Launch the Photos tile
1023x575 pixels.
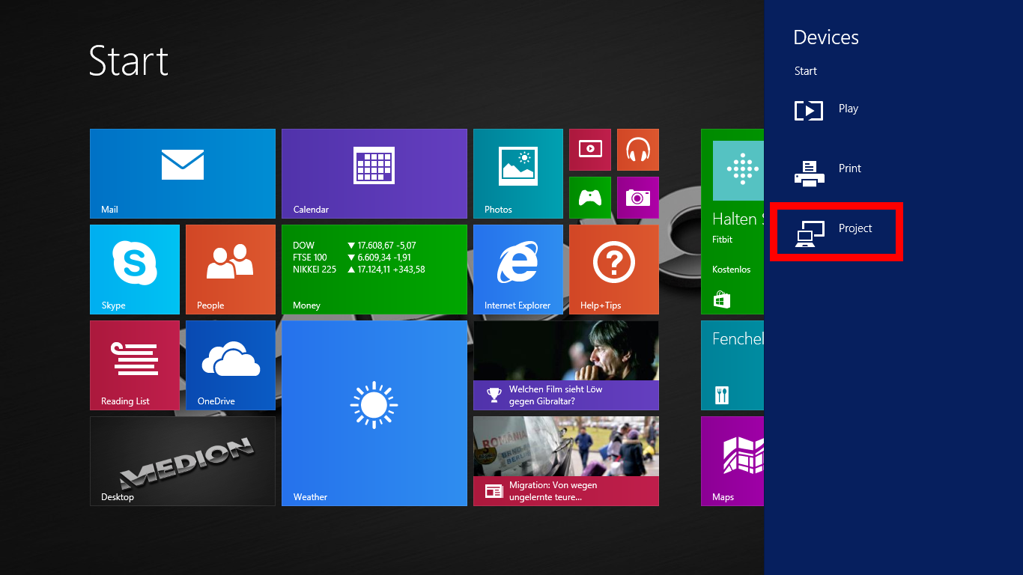(518, 174)
